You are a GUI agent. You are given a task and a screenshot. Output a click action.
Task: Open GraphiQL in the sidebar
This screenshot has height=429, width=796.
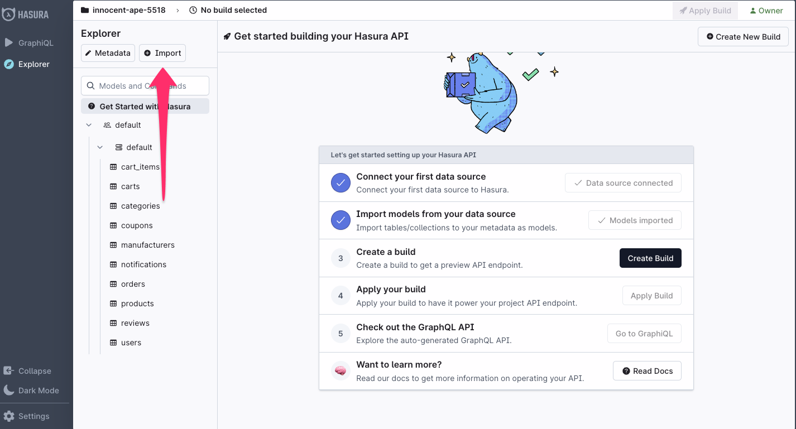pyautogui.click(x=29, y=42)
